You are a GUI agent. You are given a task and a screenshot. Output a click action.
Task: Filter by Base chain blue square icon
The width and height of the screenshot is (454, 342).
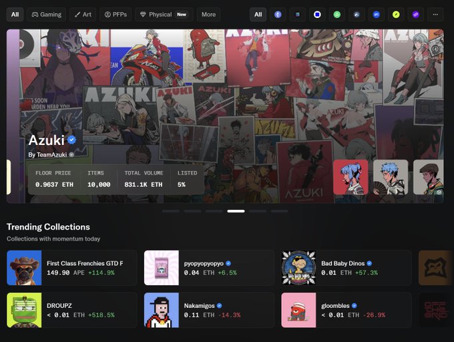[317, 15]
